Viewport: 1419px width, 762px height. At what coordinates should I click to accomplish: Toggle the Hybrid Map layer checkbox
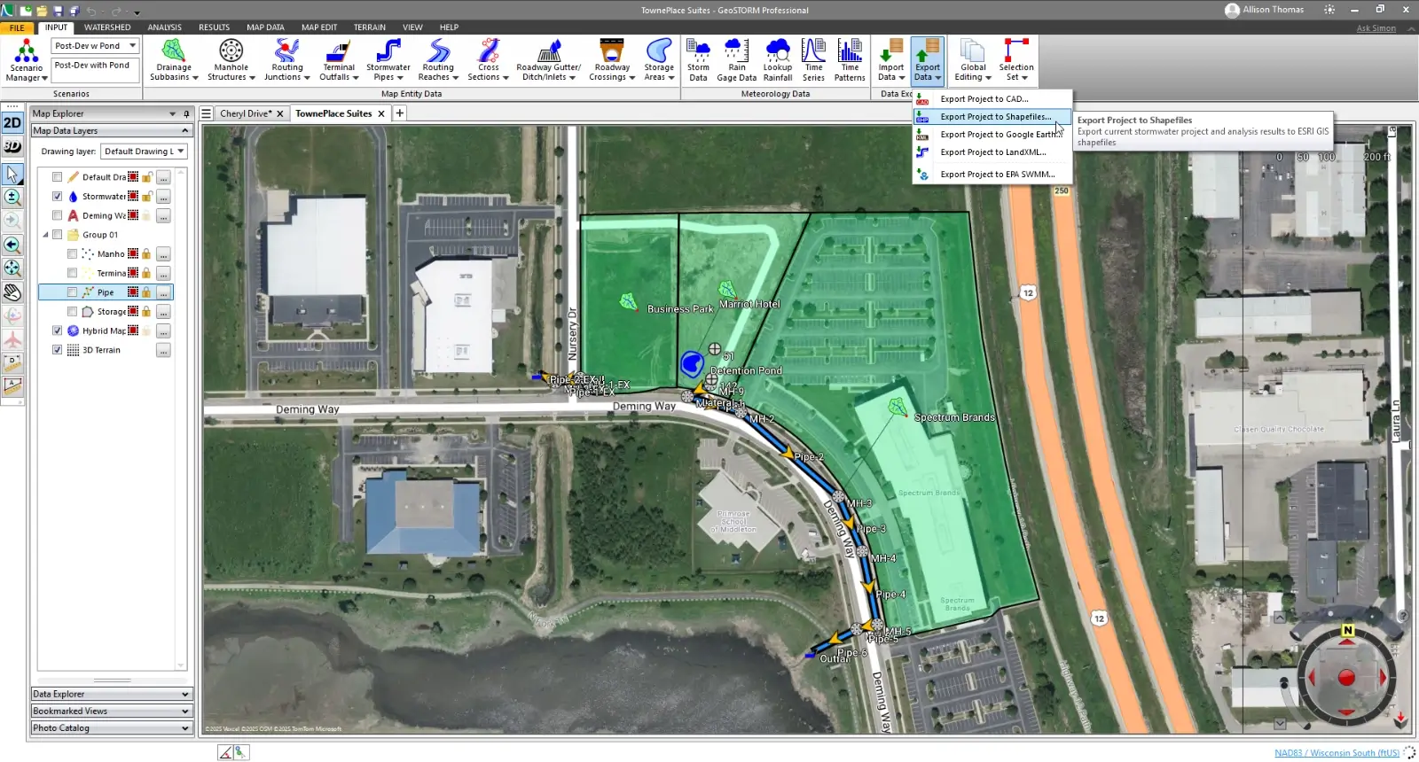pyautogui.click(x=58, y=330)
